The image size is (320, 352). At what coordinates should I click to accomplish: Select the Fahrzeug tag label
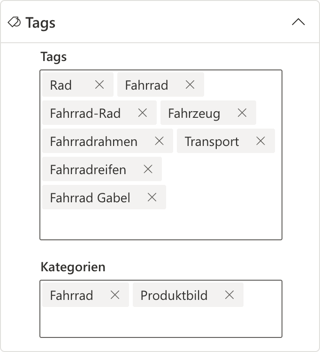pyautogui.click(x=194, y=113)
